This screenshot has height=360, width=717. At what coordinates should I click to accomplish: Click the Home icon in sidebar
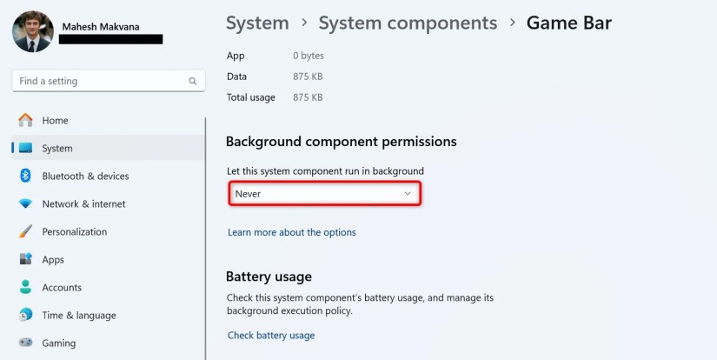pos(25,120)
